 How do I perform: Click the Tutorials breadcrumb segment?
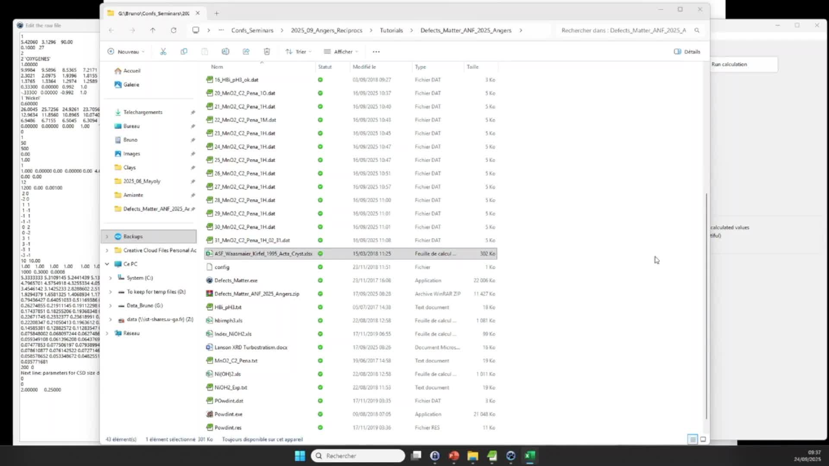[391, 30]
